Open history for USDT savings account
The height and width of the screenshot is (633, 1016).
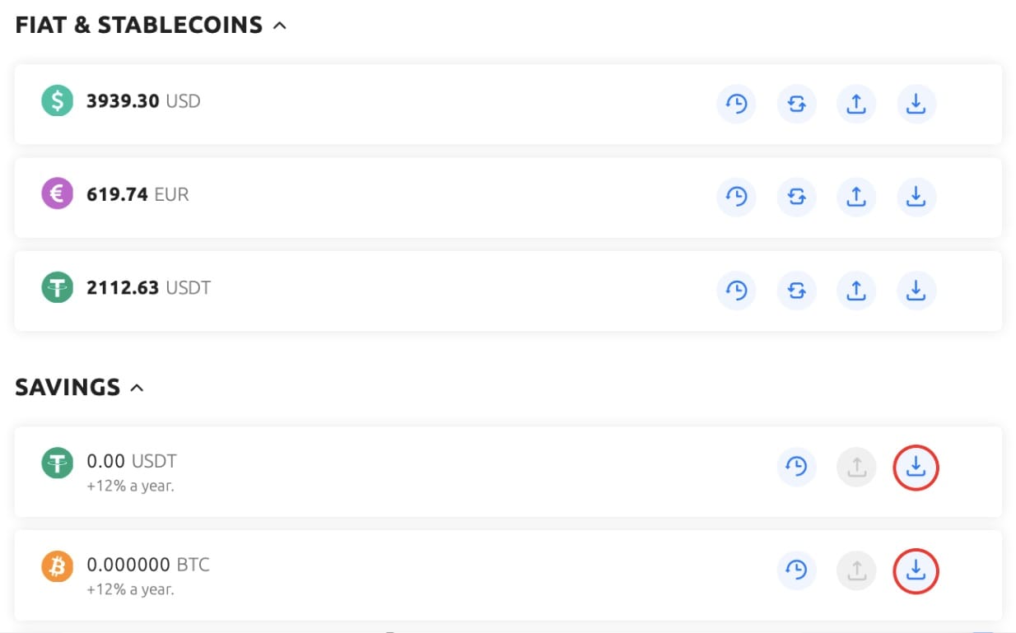pyautogui.click(x=796, y=467)
